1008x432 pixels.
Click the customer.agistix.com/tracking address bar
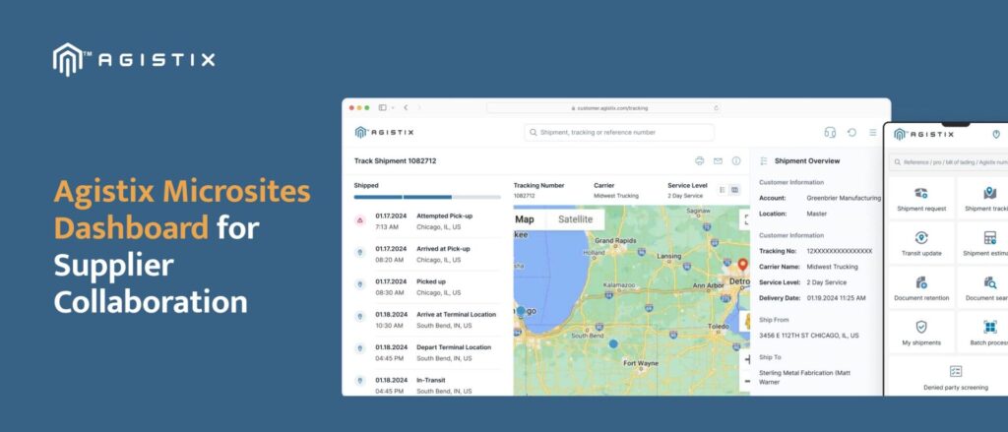point(603,108)
